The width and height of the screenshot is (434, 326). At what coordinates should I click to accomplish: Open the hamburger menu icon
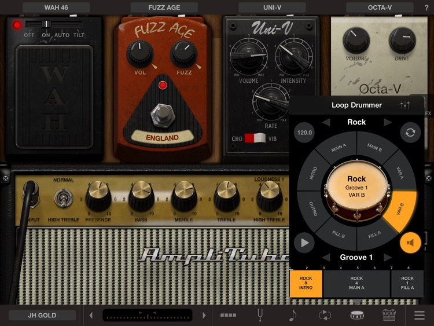tap(420, 315)
